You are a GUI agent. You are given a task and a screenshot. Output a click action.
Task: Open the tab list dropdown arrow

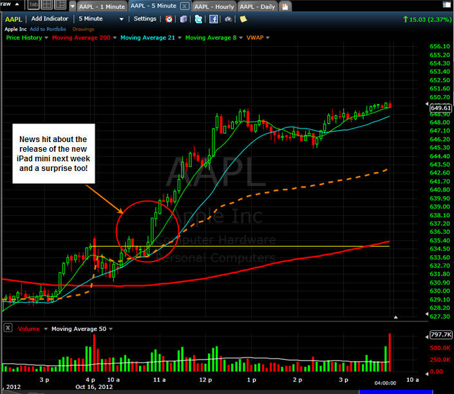point(72,6)
